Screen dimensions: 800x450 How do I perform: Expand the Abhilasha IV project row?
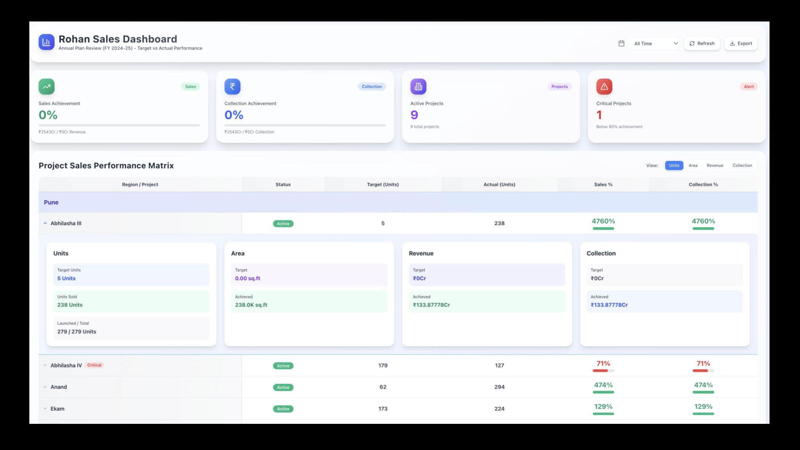click(x=45, y=366)
